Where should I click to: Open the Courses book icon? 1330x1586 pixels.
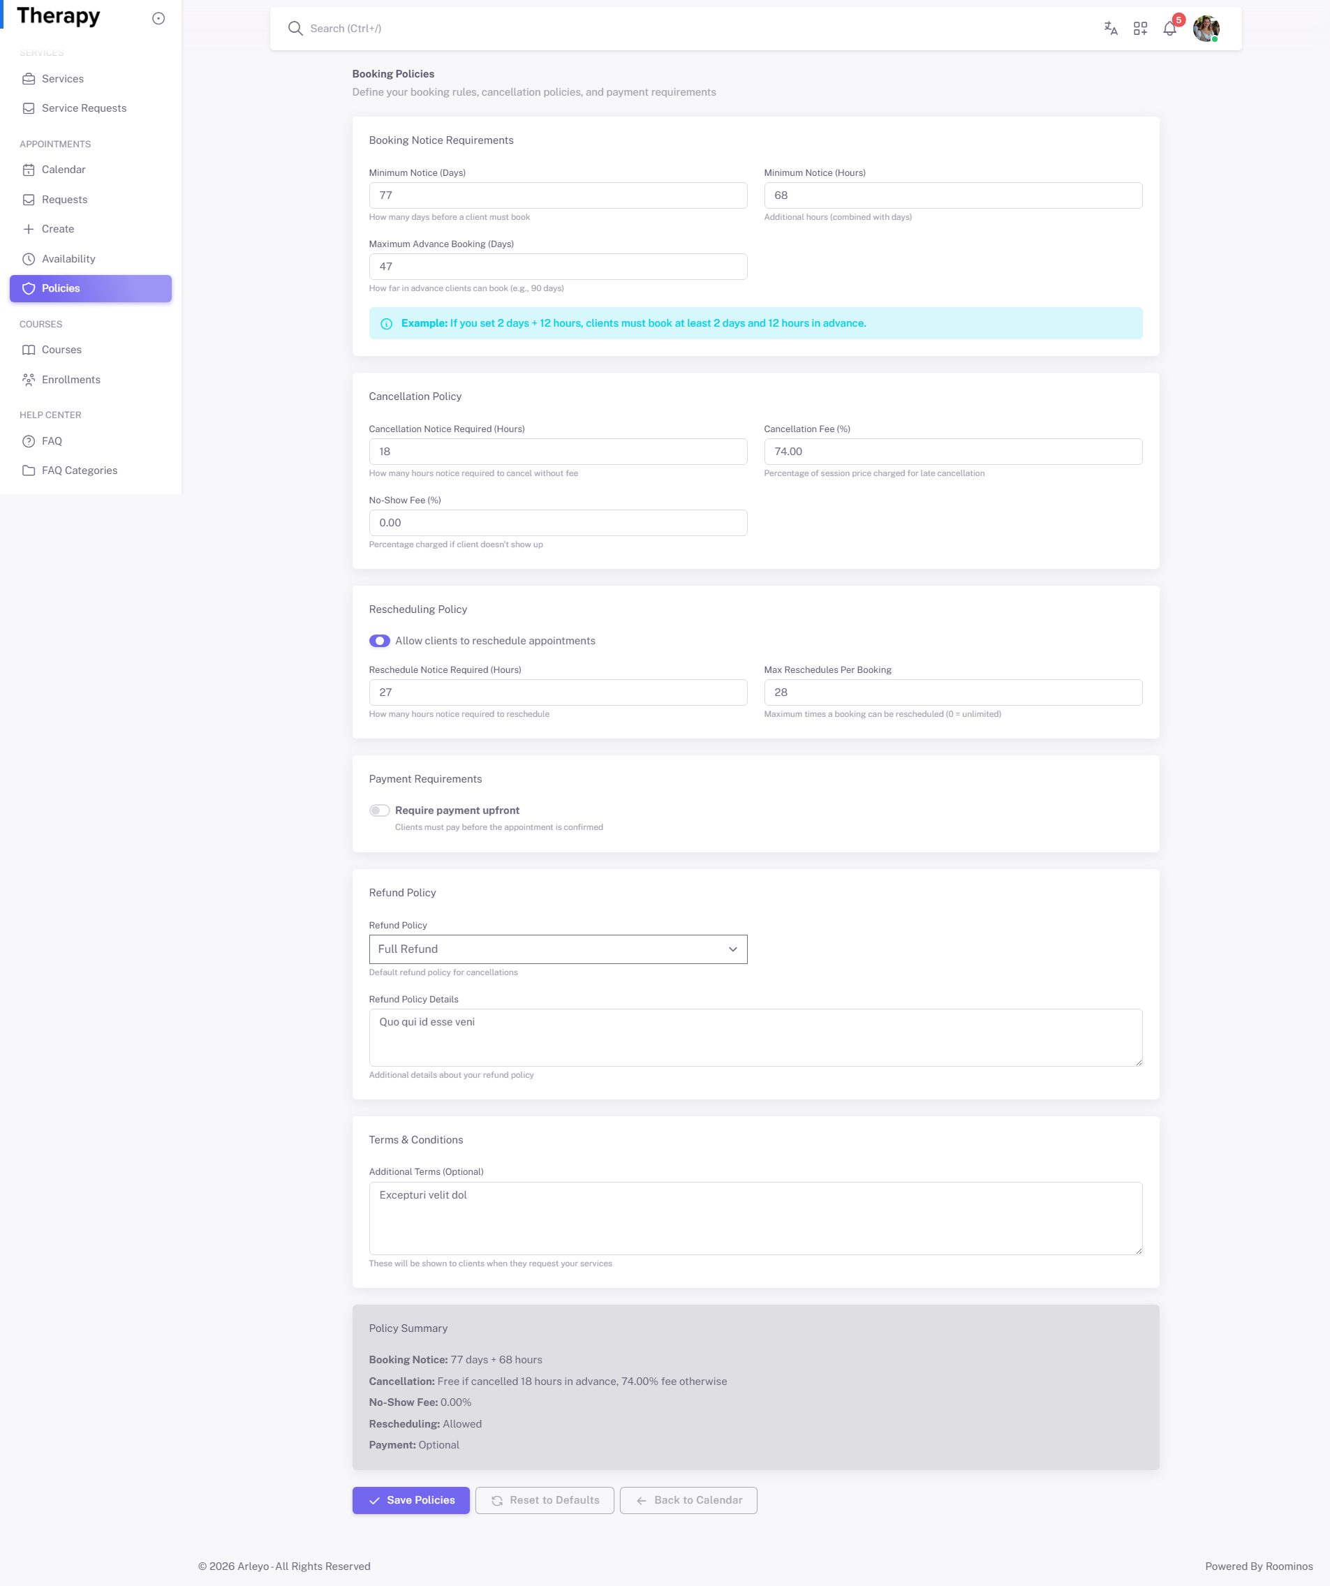tap(28, 349)
